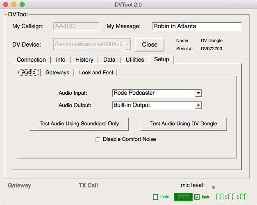
Task: Open the History tab
Action: click(x=84, y=60)
